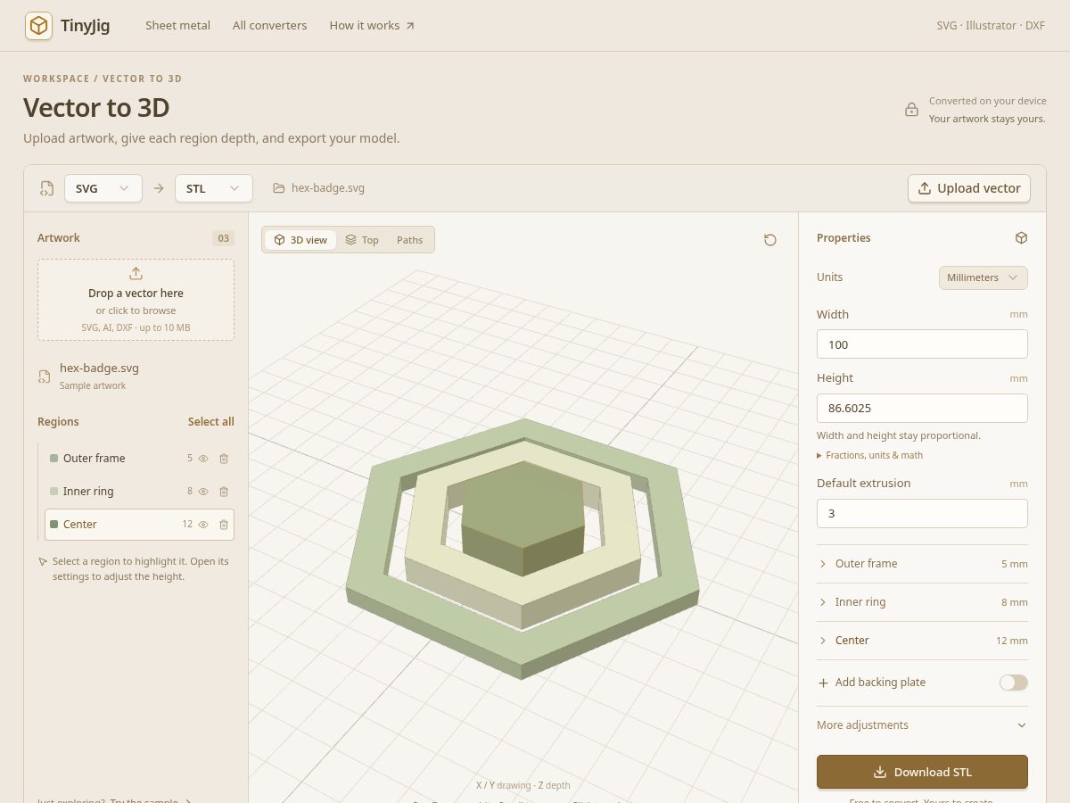Click the hex-badge.svg folder icon
Viewport: 1070px width, 803px height.
pos(279,188)
